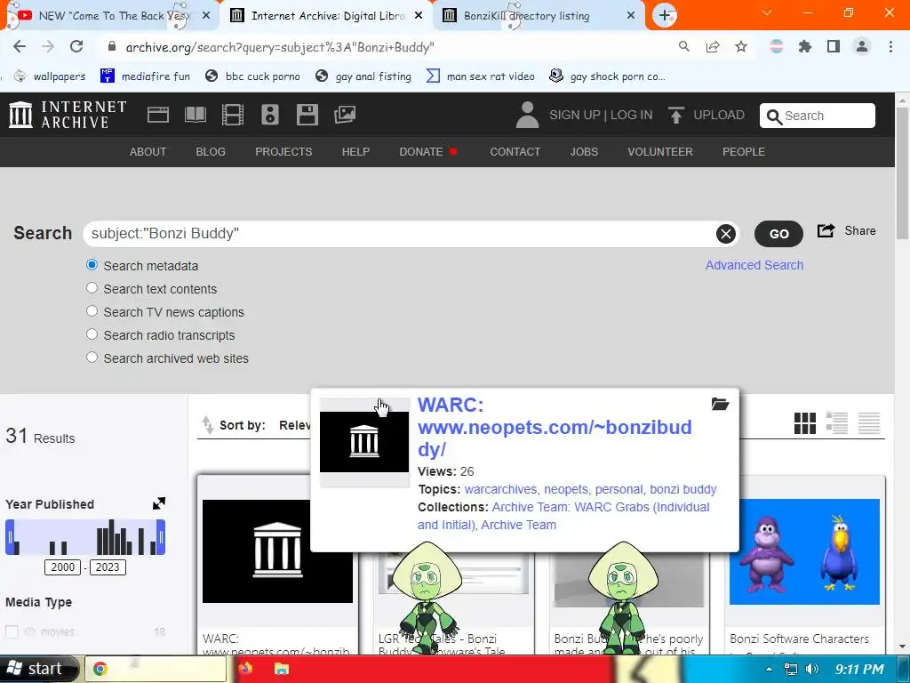
Task: Open the wallpapers bookmark
Action: coord(50,76)
